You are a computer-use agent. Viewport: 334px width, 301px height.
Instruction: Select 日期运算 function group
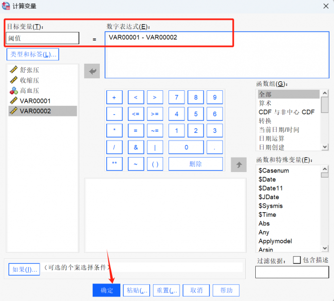coord(289,138)
